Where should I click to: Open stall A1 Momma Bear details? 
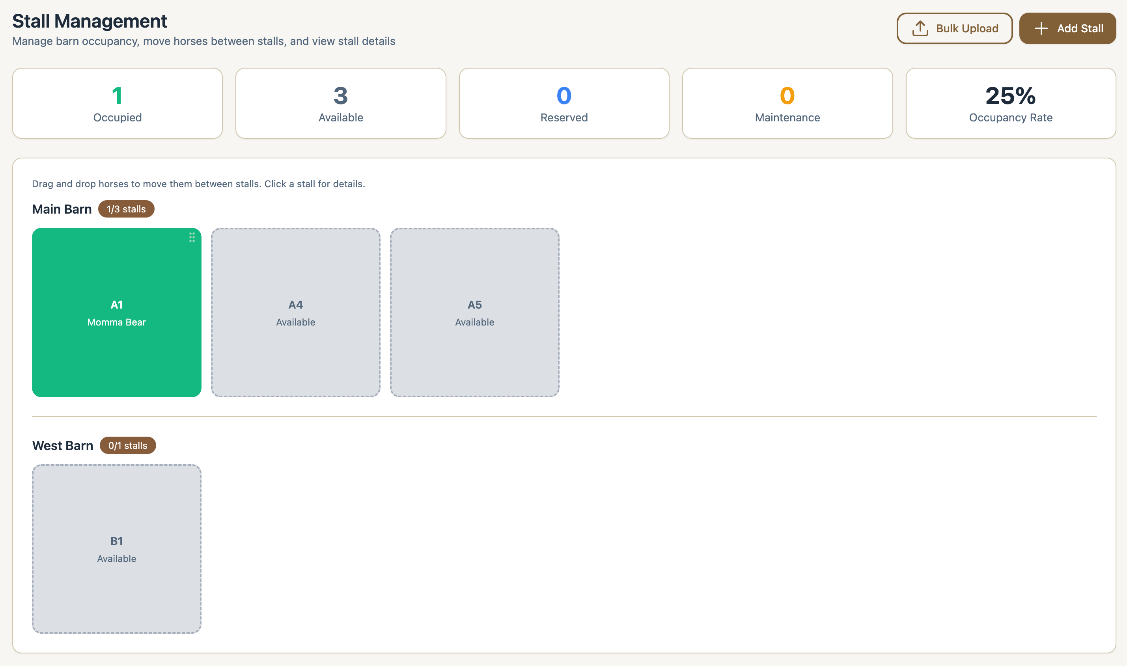pyautogui.click(x=117, y=313)
